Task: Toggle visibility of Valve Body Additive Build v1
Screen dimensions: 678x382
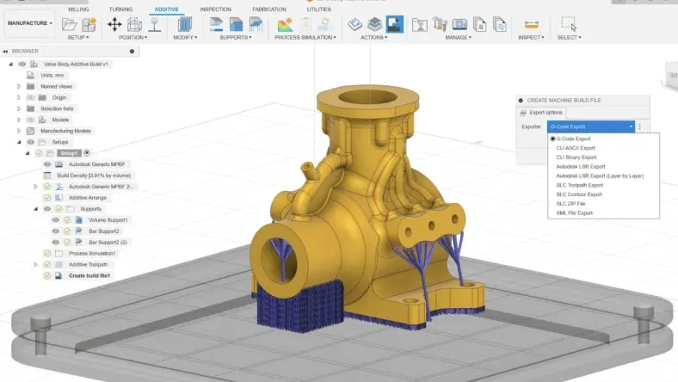Action: [x=22, y=64]
